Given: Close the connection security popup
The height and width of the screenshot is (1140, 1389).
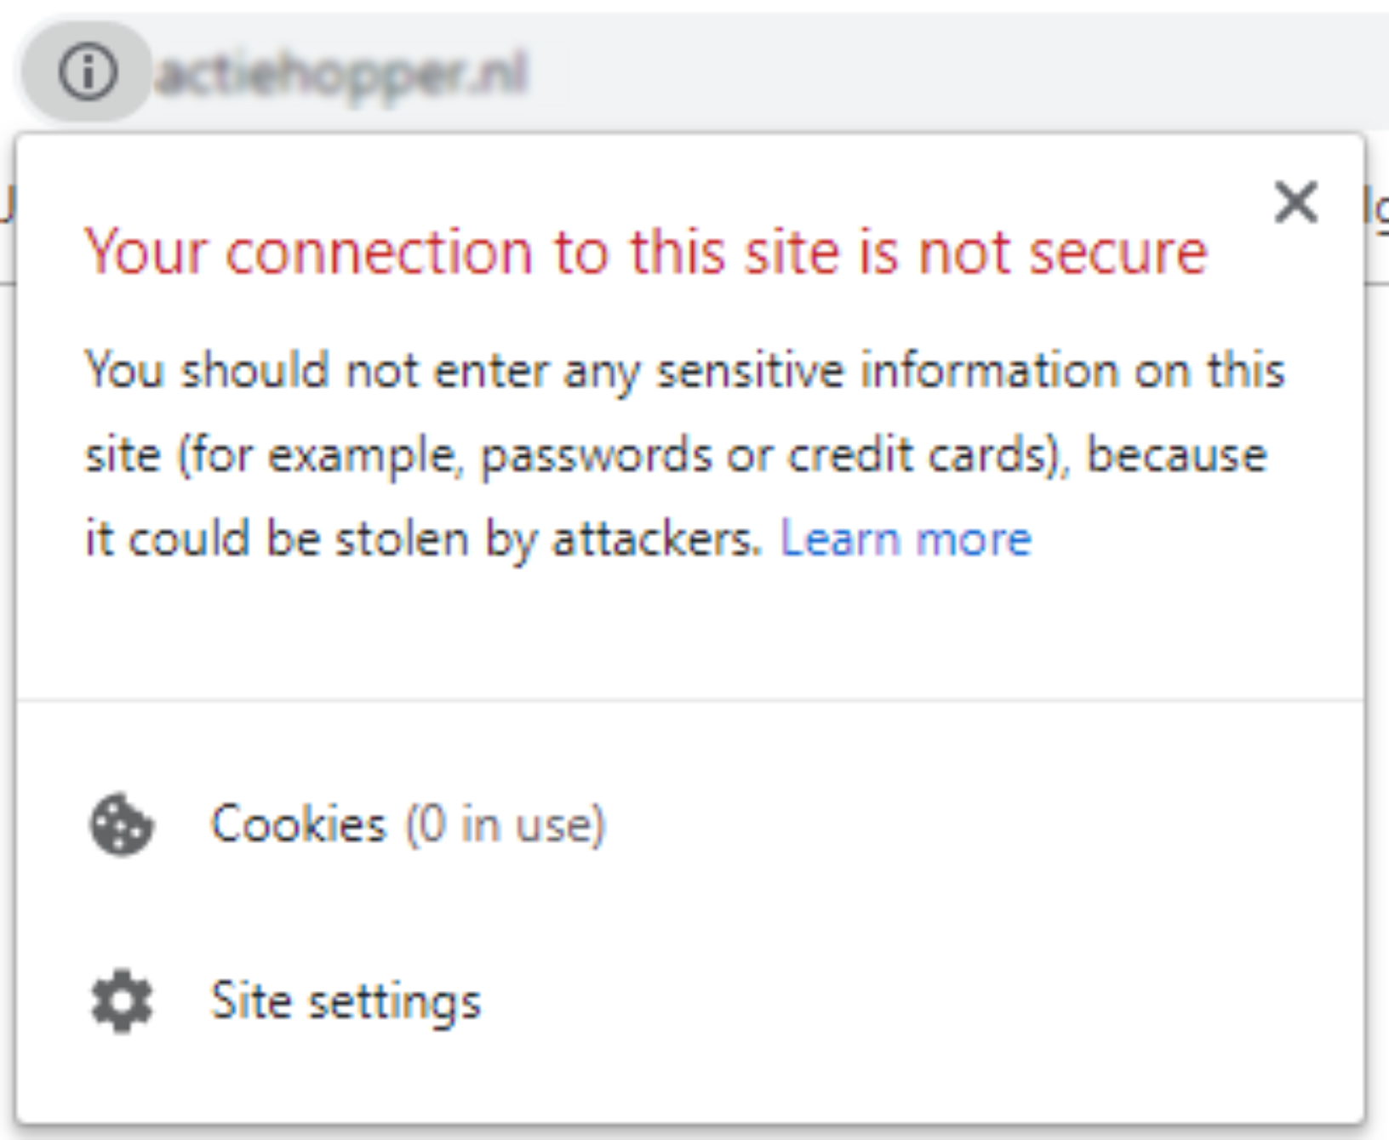Looking at the screenshot, I should tap(1295, 202).
